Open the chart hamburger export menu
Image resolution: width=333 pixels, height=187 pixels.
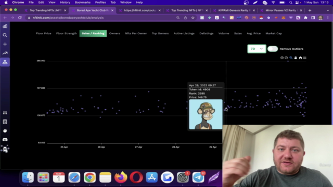[305, 58]
